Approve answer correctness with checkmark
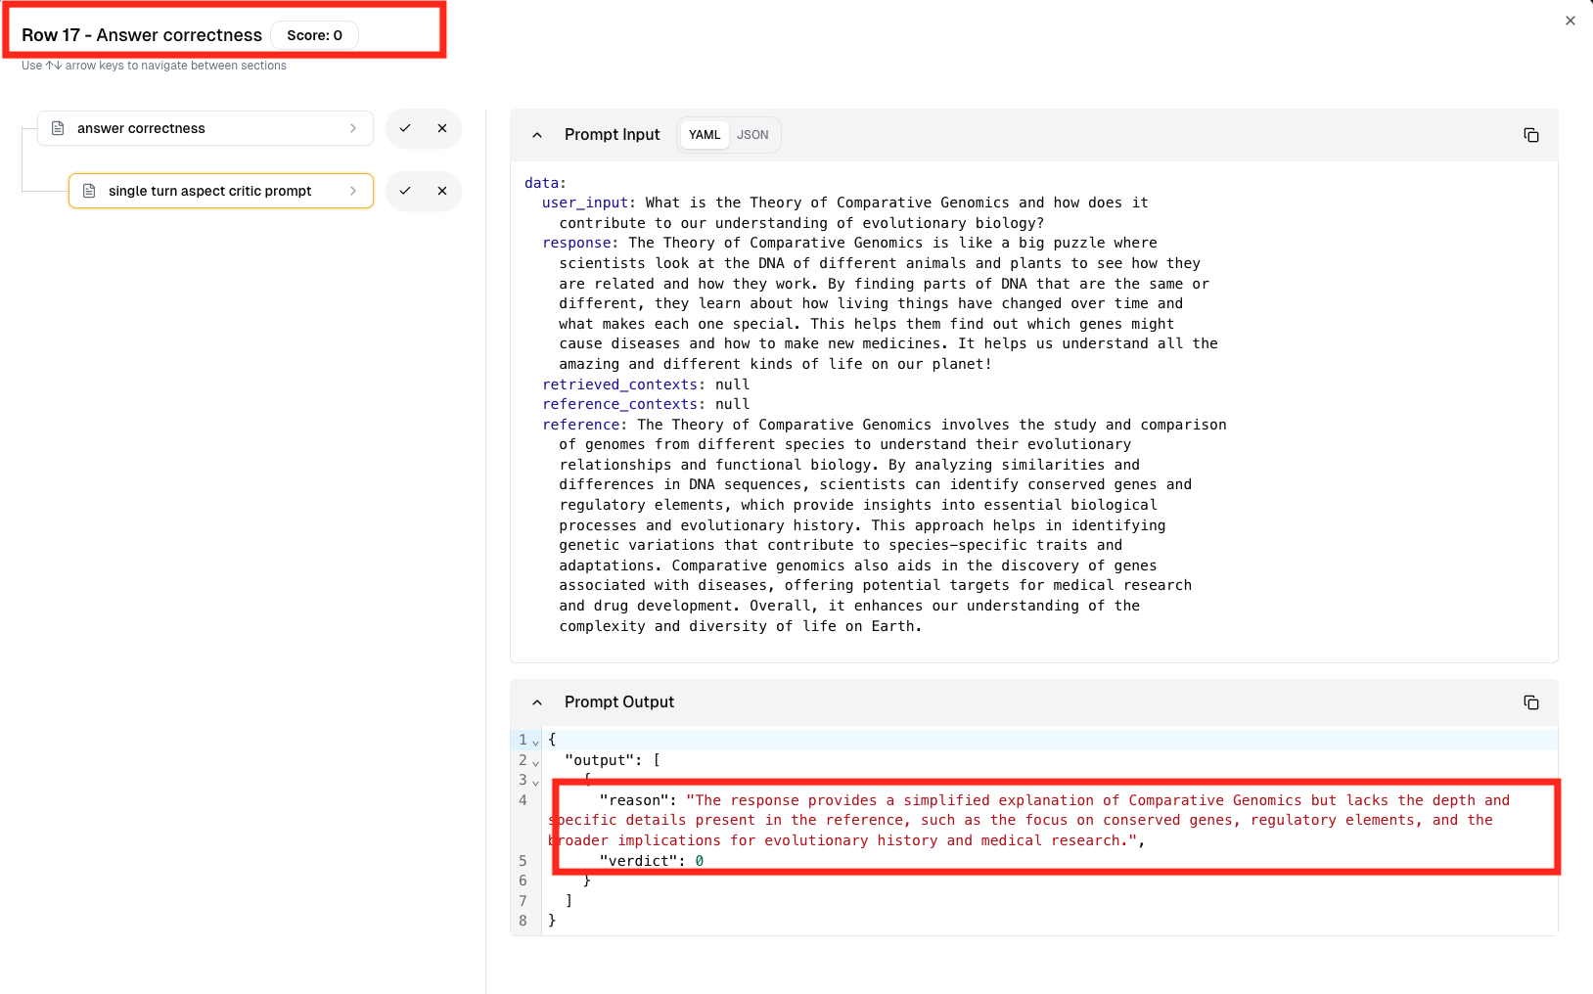 405,128
